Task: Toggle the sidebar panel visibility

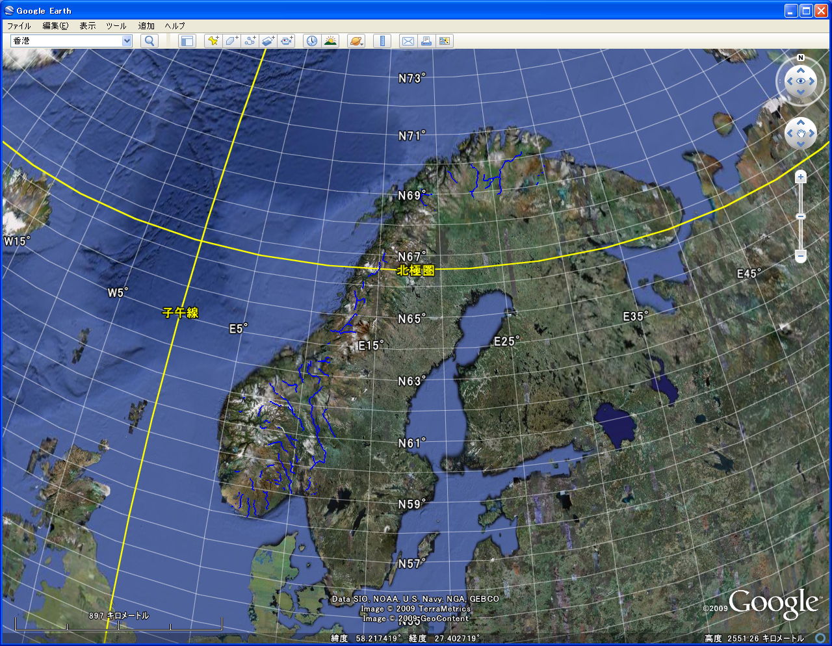Action: tap(187, 41)
